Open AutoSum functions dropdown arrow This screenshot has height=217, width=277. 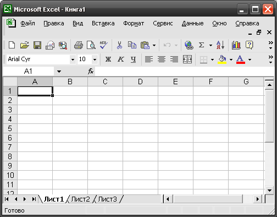210,45
